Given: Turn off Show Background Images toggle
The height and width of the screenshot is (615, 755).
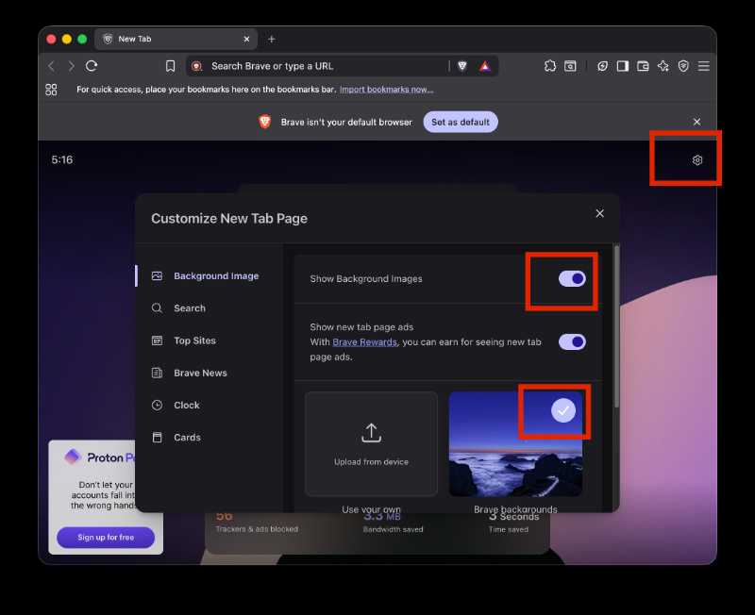Looking at the screenshot, I should (572, 278).
